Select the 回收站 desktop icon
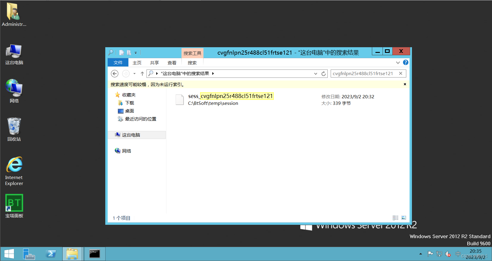 point(14,129)
